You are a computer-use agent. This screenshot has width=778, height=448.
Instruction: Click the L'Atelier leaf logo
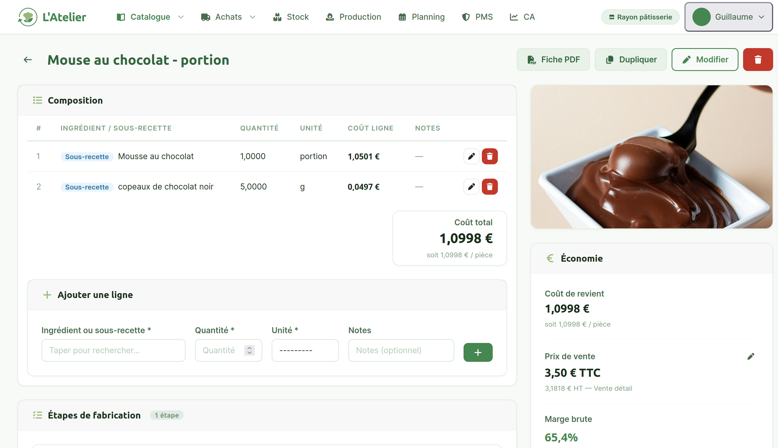(28, 17)
